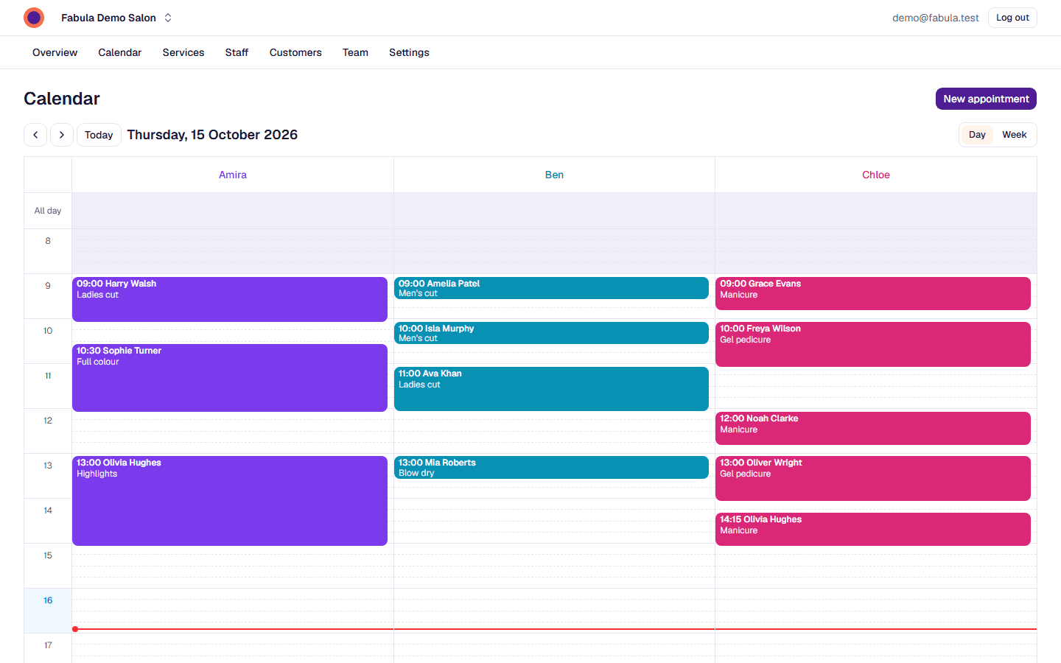The height and width of the screenshot is (663, 1061).
Task: Click the highlighted 16 hour label
Action: [48, 600]
